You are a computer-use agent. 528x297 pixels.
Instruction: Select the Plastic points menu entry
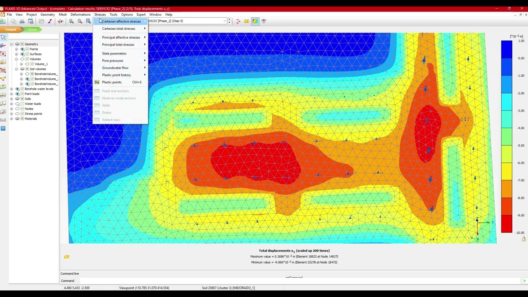point(120,82)
